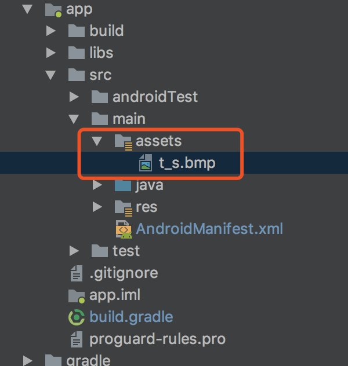Select the 't_s.bmp' file name
The image size is (348, 366).
pos(187,163)
